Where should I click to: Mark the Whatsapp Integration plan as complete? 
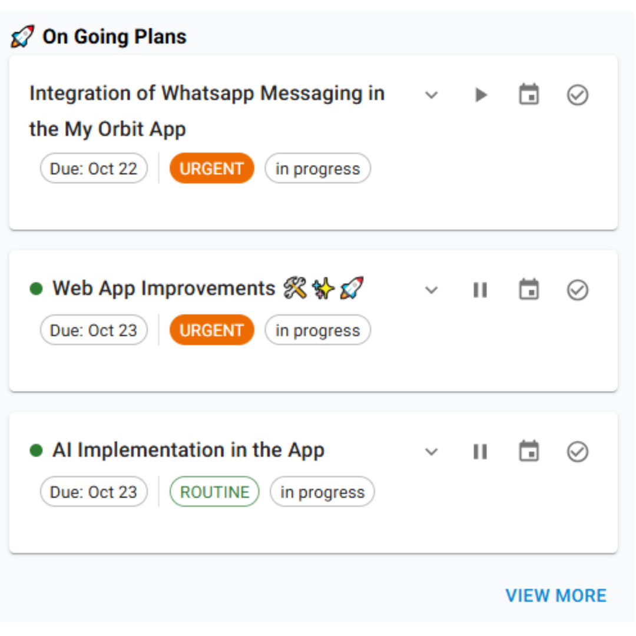coord(578,95)
